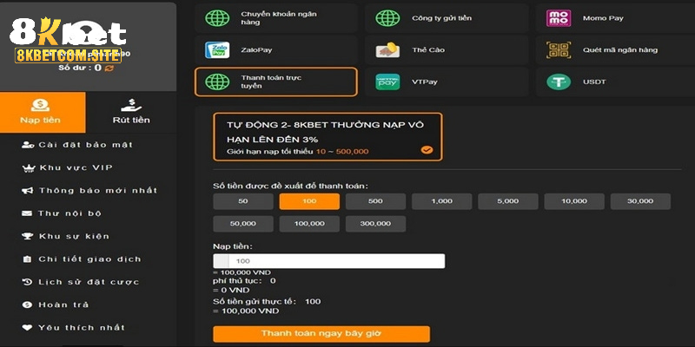This screenshot has width=695, height=347.
Task: Choose the 10,000 suggested amount
Action: click(x=574, y=201)
